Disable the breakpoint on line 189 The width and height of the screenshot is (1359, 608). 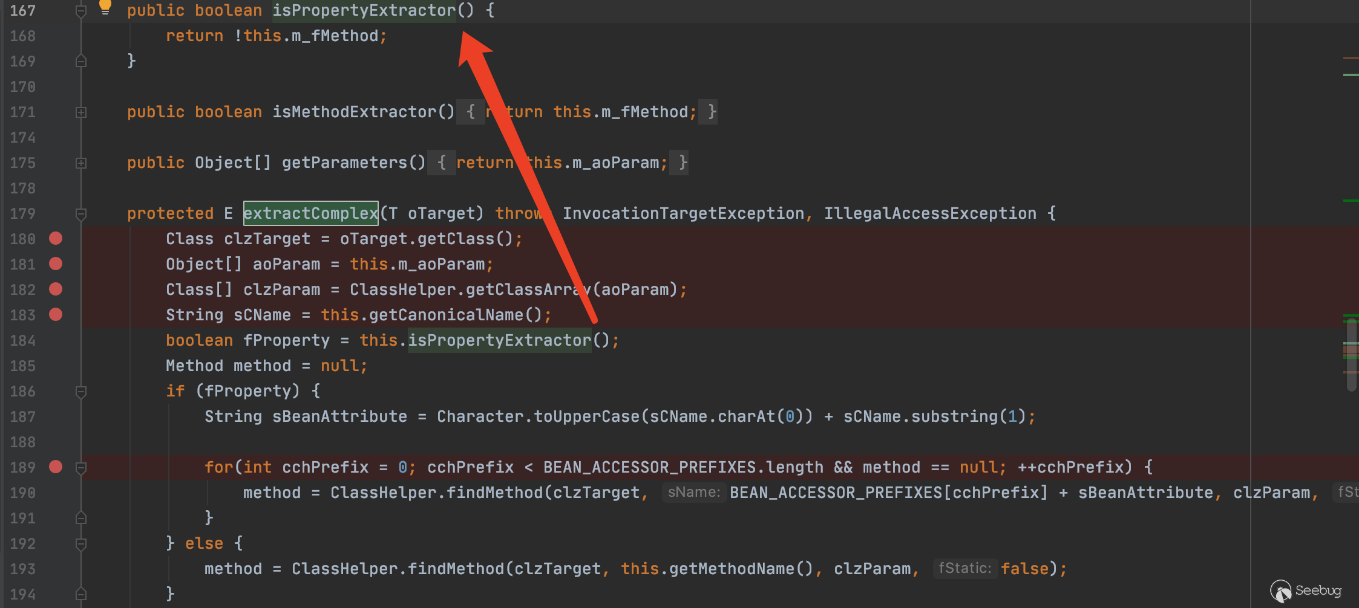tap(56, 467)
